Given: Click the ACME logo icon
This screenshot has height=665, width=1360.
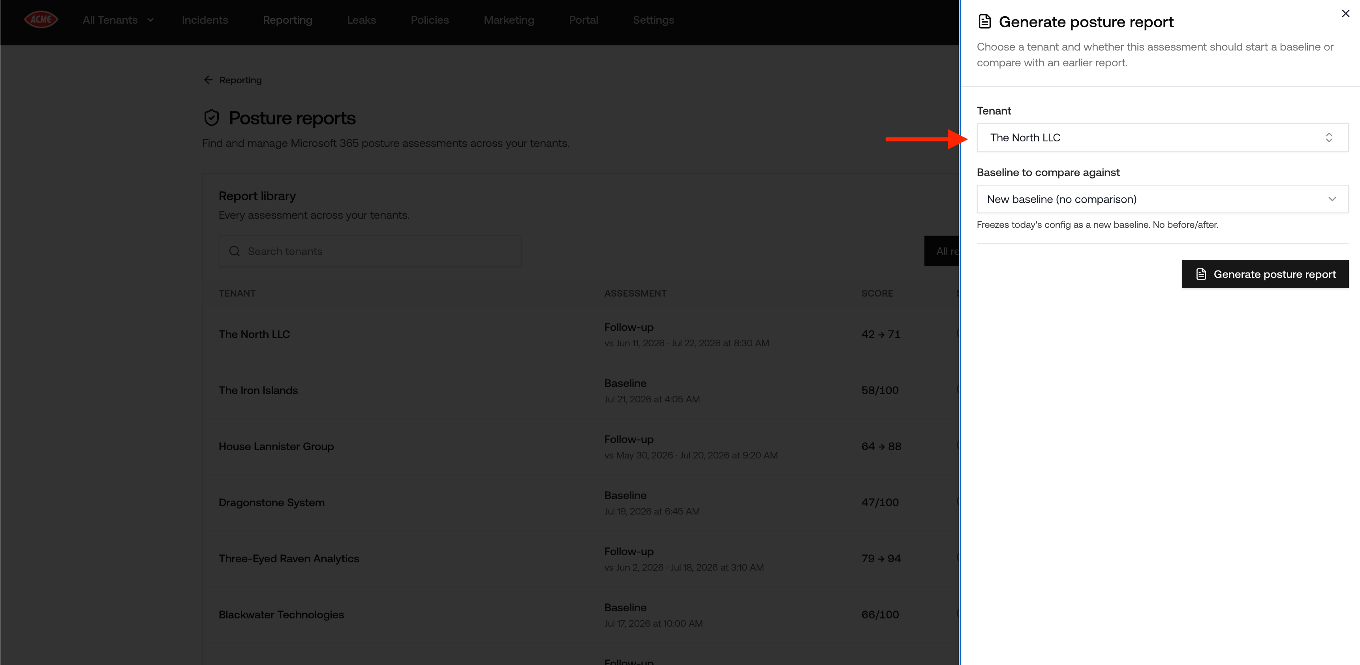Looking at the screenshot, I should point(41,20).
